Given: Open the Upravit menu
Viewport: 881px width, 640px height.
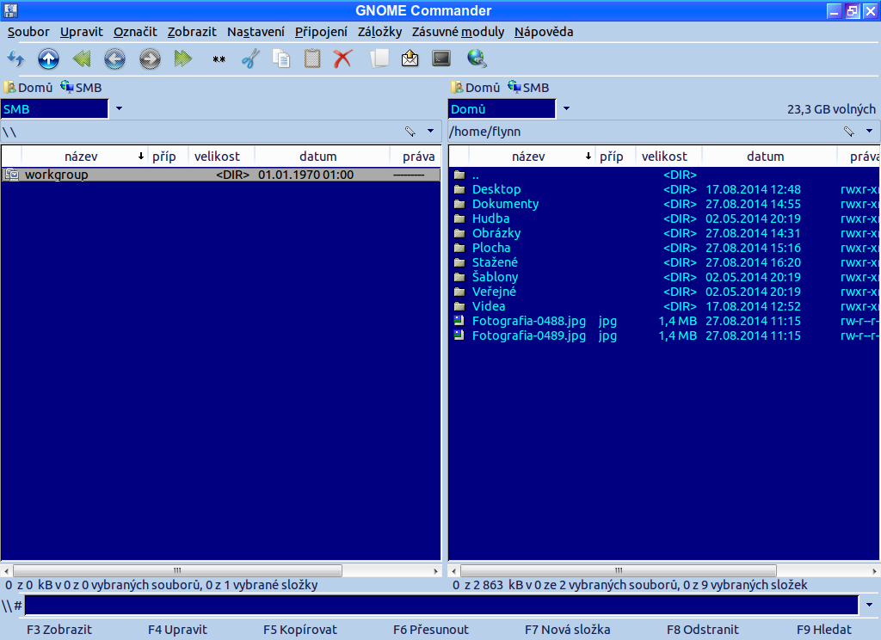Looking at the screenshot, I should tap(82, 32).
